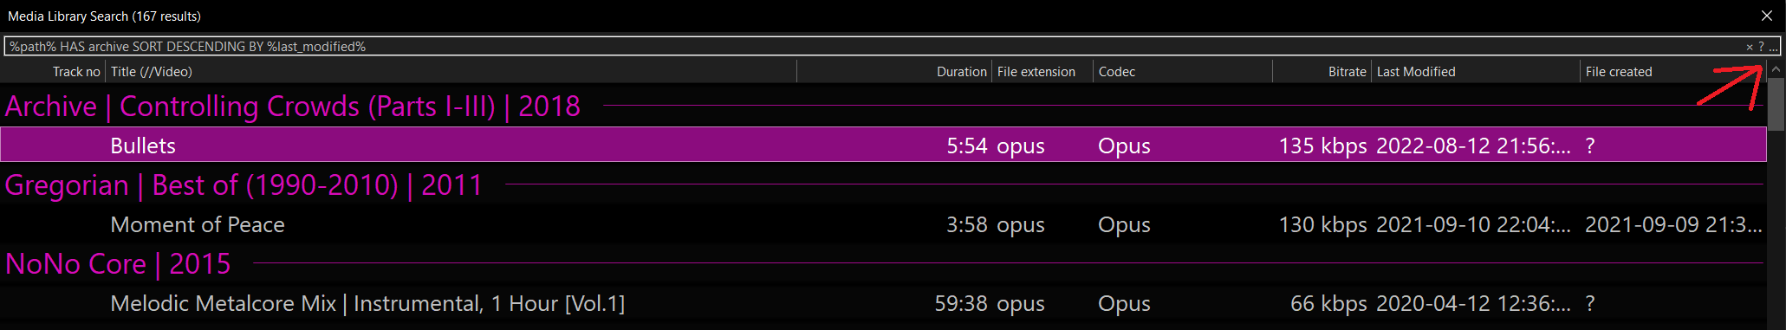Select the Bullets track row
Image resolution: width=1786 pixels, height=330 pixels.
pyautogui.click(x=883, y=145)
